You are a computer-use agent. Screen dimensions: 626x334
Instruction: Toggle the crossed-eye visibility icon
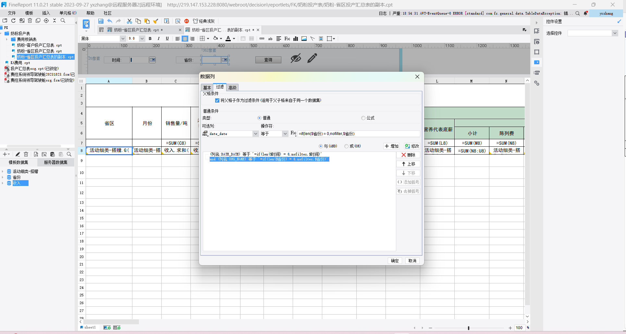[296, 58]
